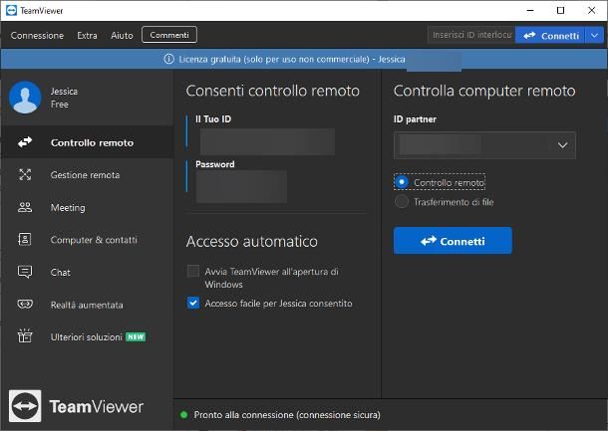Switch to the Chat section
This screenshot has width=608, height=431.
tap(87, 272)
